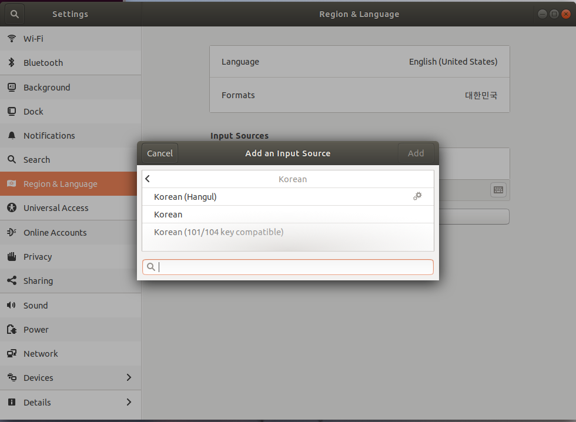Click the Sharing label in sidebar

point(38,281)
